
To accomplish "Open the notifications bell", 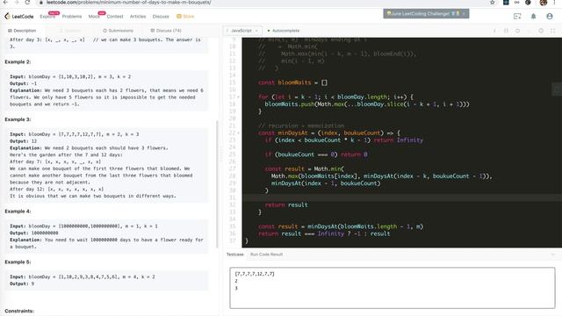I will (x=533, y=16).
